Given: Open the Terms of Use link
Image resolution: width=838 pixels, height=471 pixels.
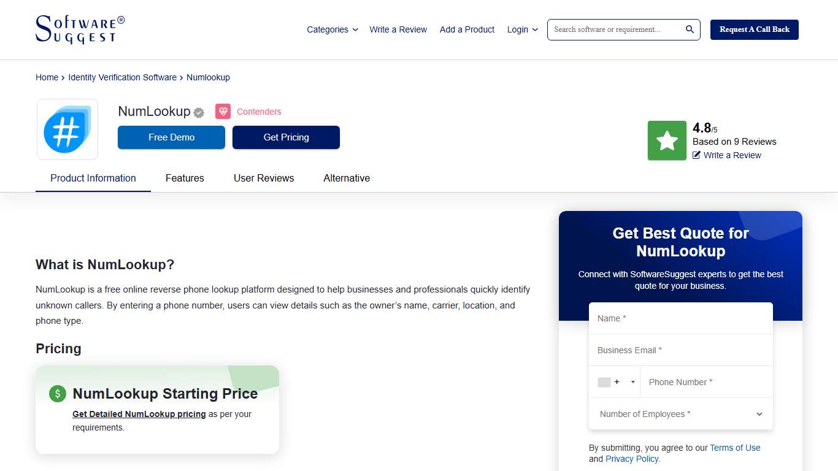Looking at the screenshot, I should point(734,448).
